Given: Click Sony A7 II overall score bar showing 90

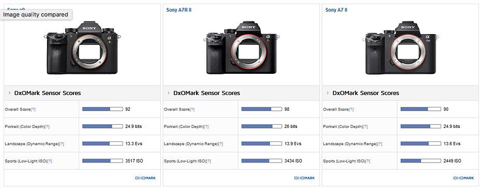Looking at the screenshot, I should tap(421, 109).
